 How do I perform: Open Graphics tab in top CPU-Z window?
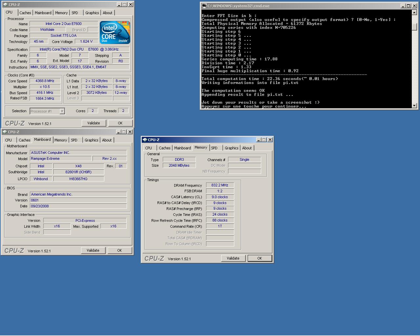[92, 13]
